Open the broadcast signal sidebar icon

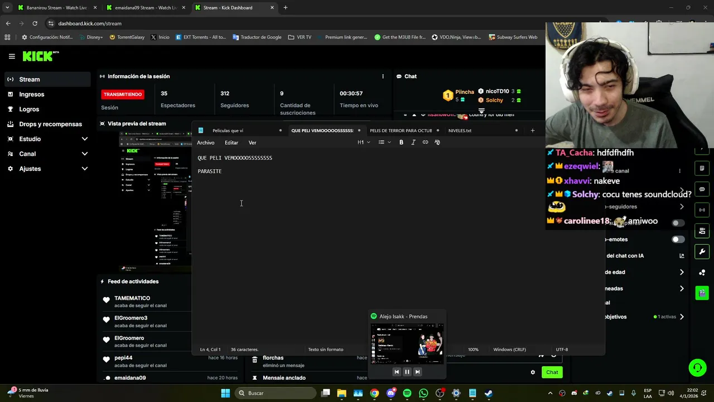point(702,210)
